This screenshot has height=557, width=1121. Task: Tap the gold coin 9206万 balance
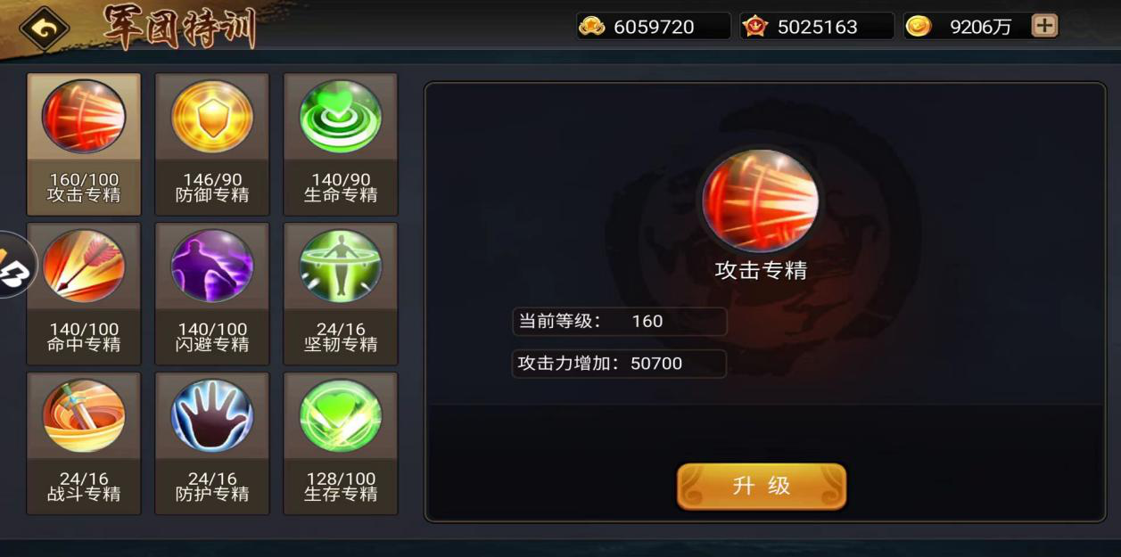point(969,27)
